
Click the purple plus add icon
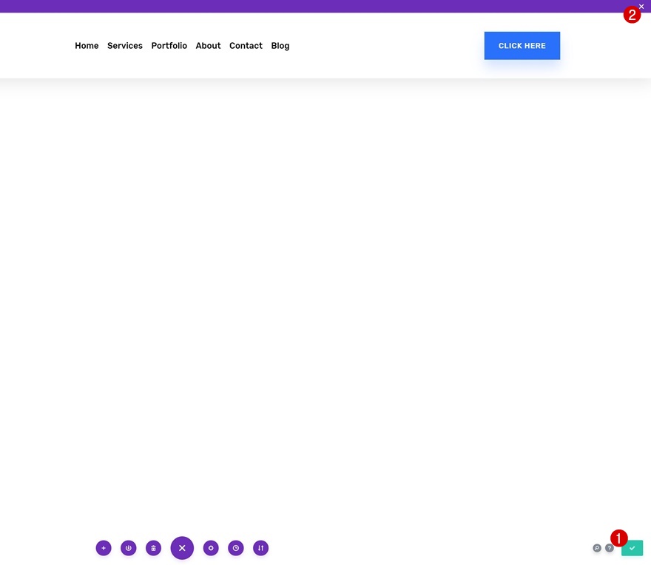[104, 548]
